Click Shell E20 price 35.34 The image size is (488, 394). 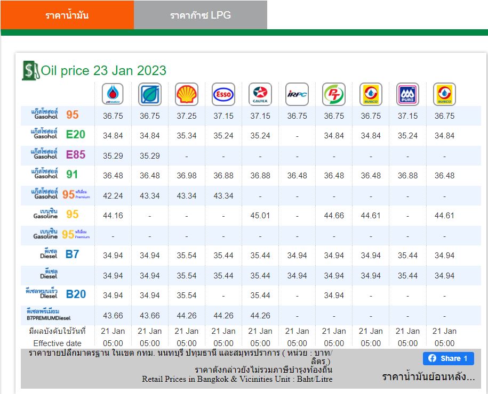point(187,136)
